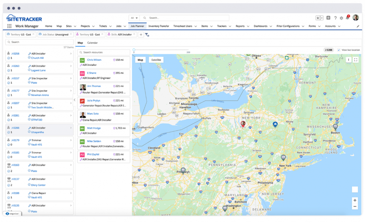The image size is (365, 223).
Task: Click the favorites star icon
Action: pos(318,18)
